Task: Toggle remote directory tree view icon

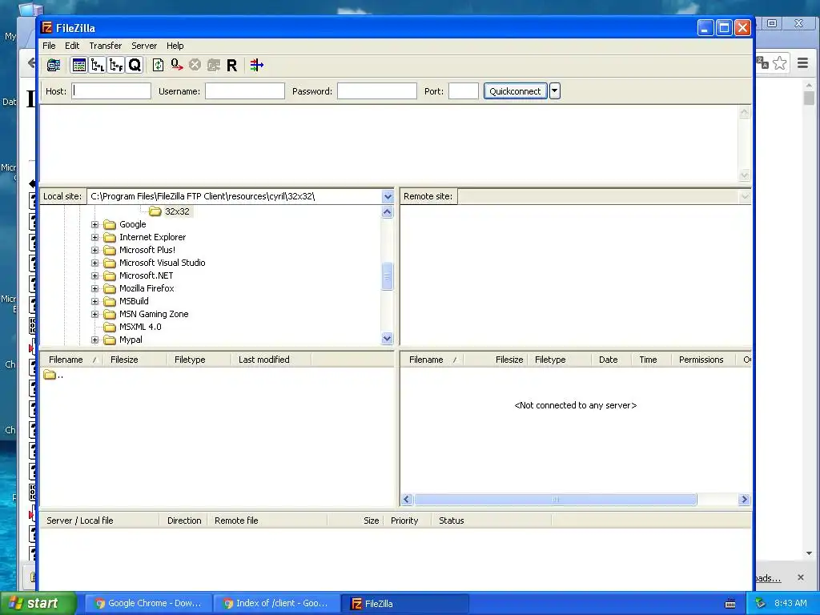Action: [x=115, y=66]
